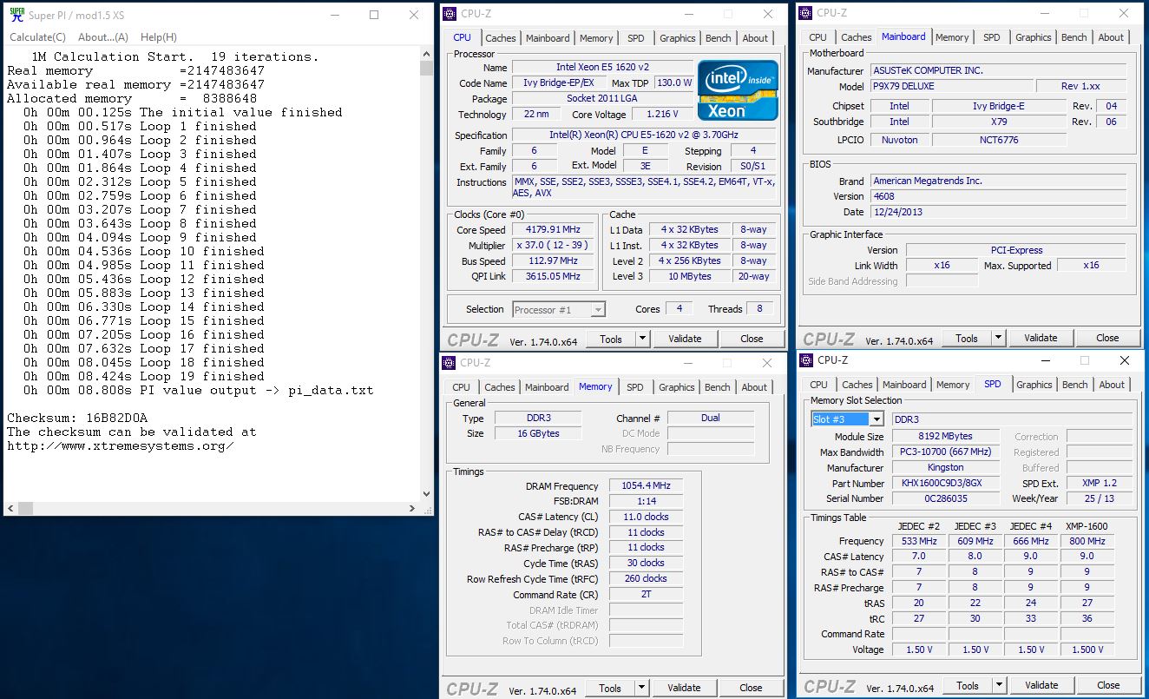Click Validate in the CPU window
Image resolution: width=1149 pixels, height=699 pixels.
coord(685,339)
